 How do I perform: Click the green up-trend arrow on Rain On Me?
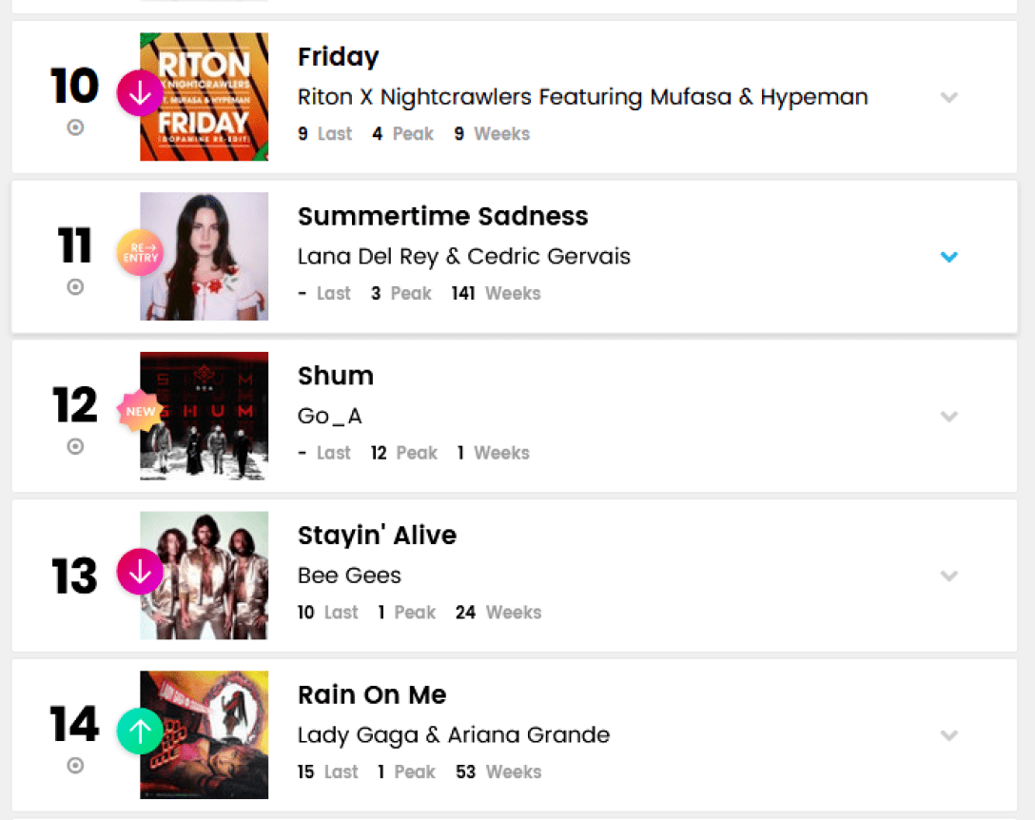[x=140, y=732]
